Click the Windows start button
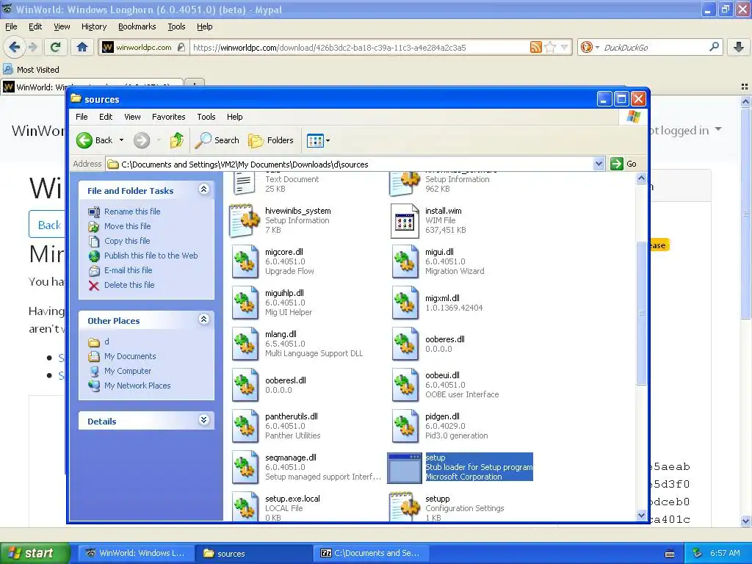 point(35,553)
